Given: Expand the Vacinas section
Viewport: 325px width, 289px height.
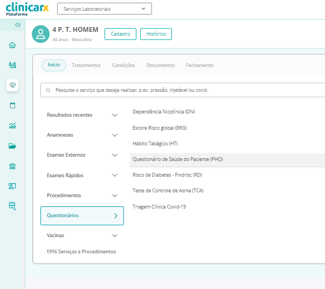Looking at the screenshot, I should click(82, 236).
